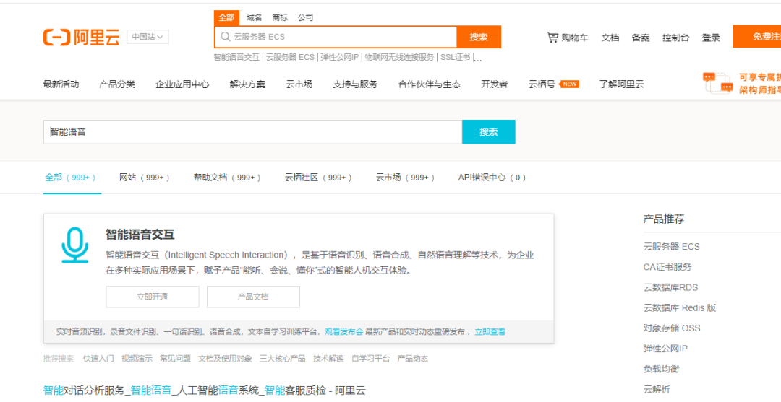Select the 网站 (999+) results tab
The width and height of the screenshot is (781, 402).
tap(145, 178)
